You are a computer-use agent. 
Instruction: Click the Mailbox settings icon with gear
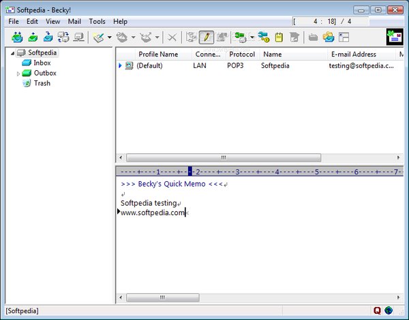pyautogui.click(x=264, y=37)
